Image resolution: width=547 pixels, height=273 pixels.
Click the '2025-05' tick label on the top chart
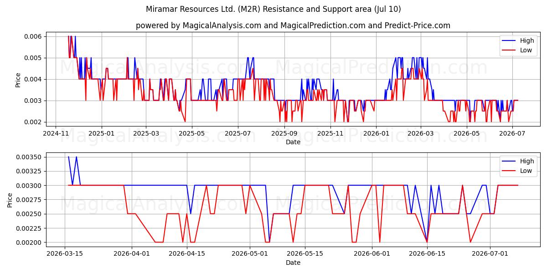coord(191,134)
